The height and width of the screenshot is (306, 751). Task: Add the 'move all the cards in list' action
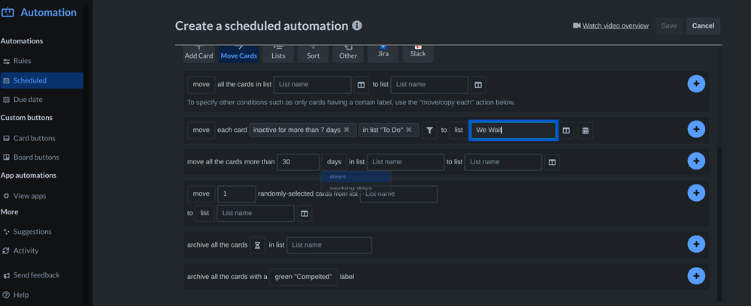point(696,84)
